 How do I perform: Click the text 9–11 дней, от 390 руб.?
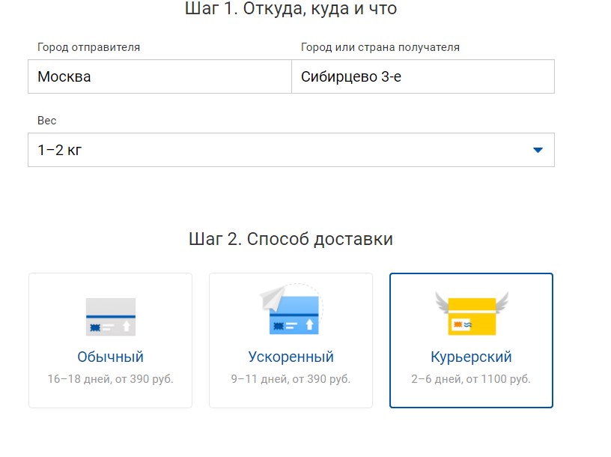(x=291, y=379)
